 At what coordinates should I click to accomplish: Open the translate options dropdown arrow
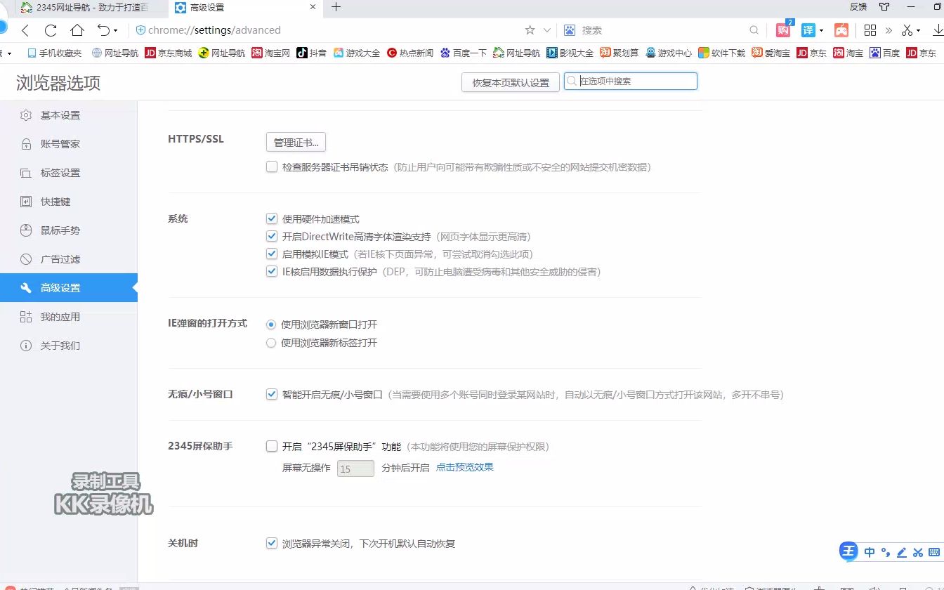[821, 31]
